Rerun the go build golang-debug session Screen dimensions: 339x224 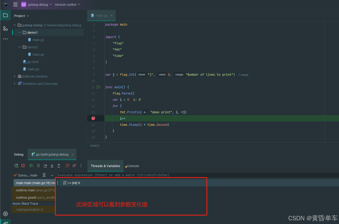click(x=16, y=166)
